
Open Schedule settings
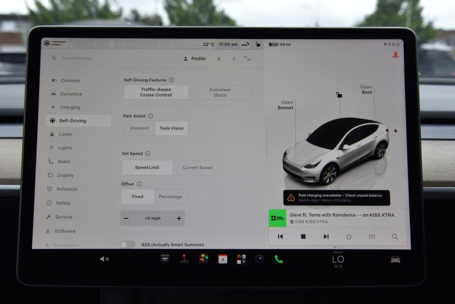(x=62, y=189)
